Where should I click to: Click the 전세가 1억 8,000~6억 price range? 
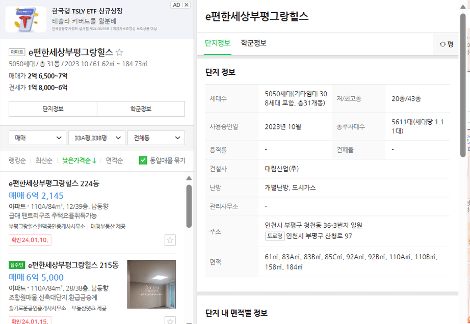pos(38,88)
